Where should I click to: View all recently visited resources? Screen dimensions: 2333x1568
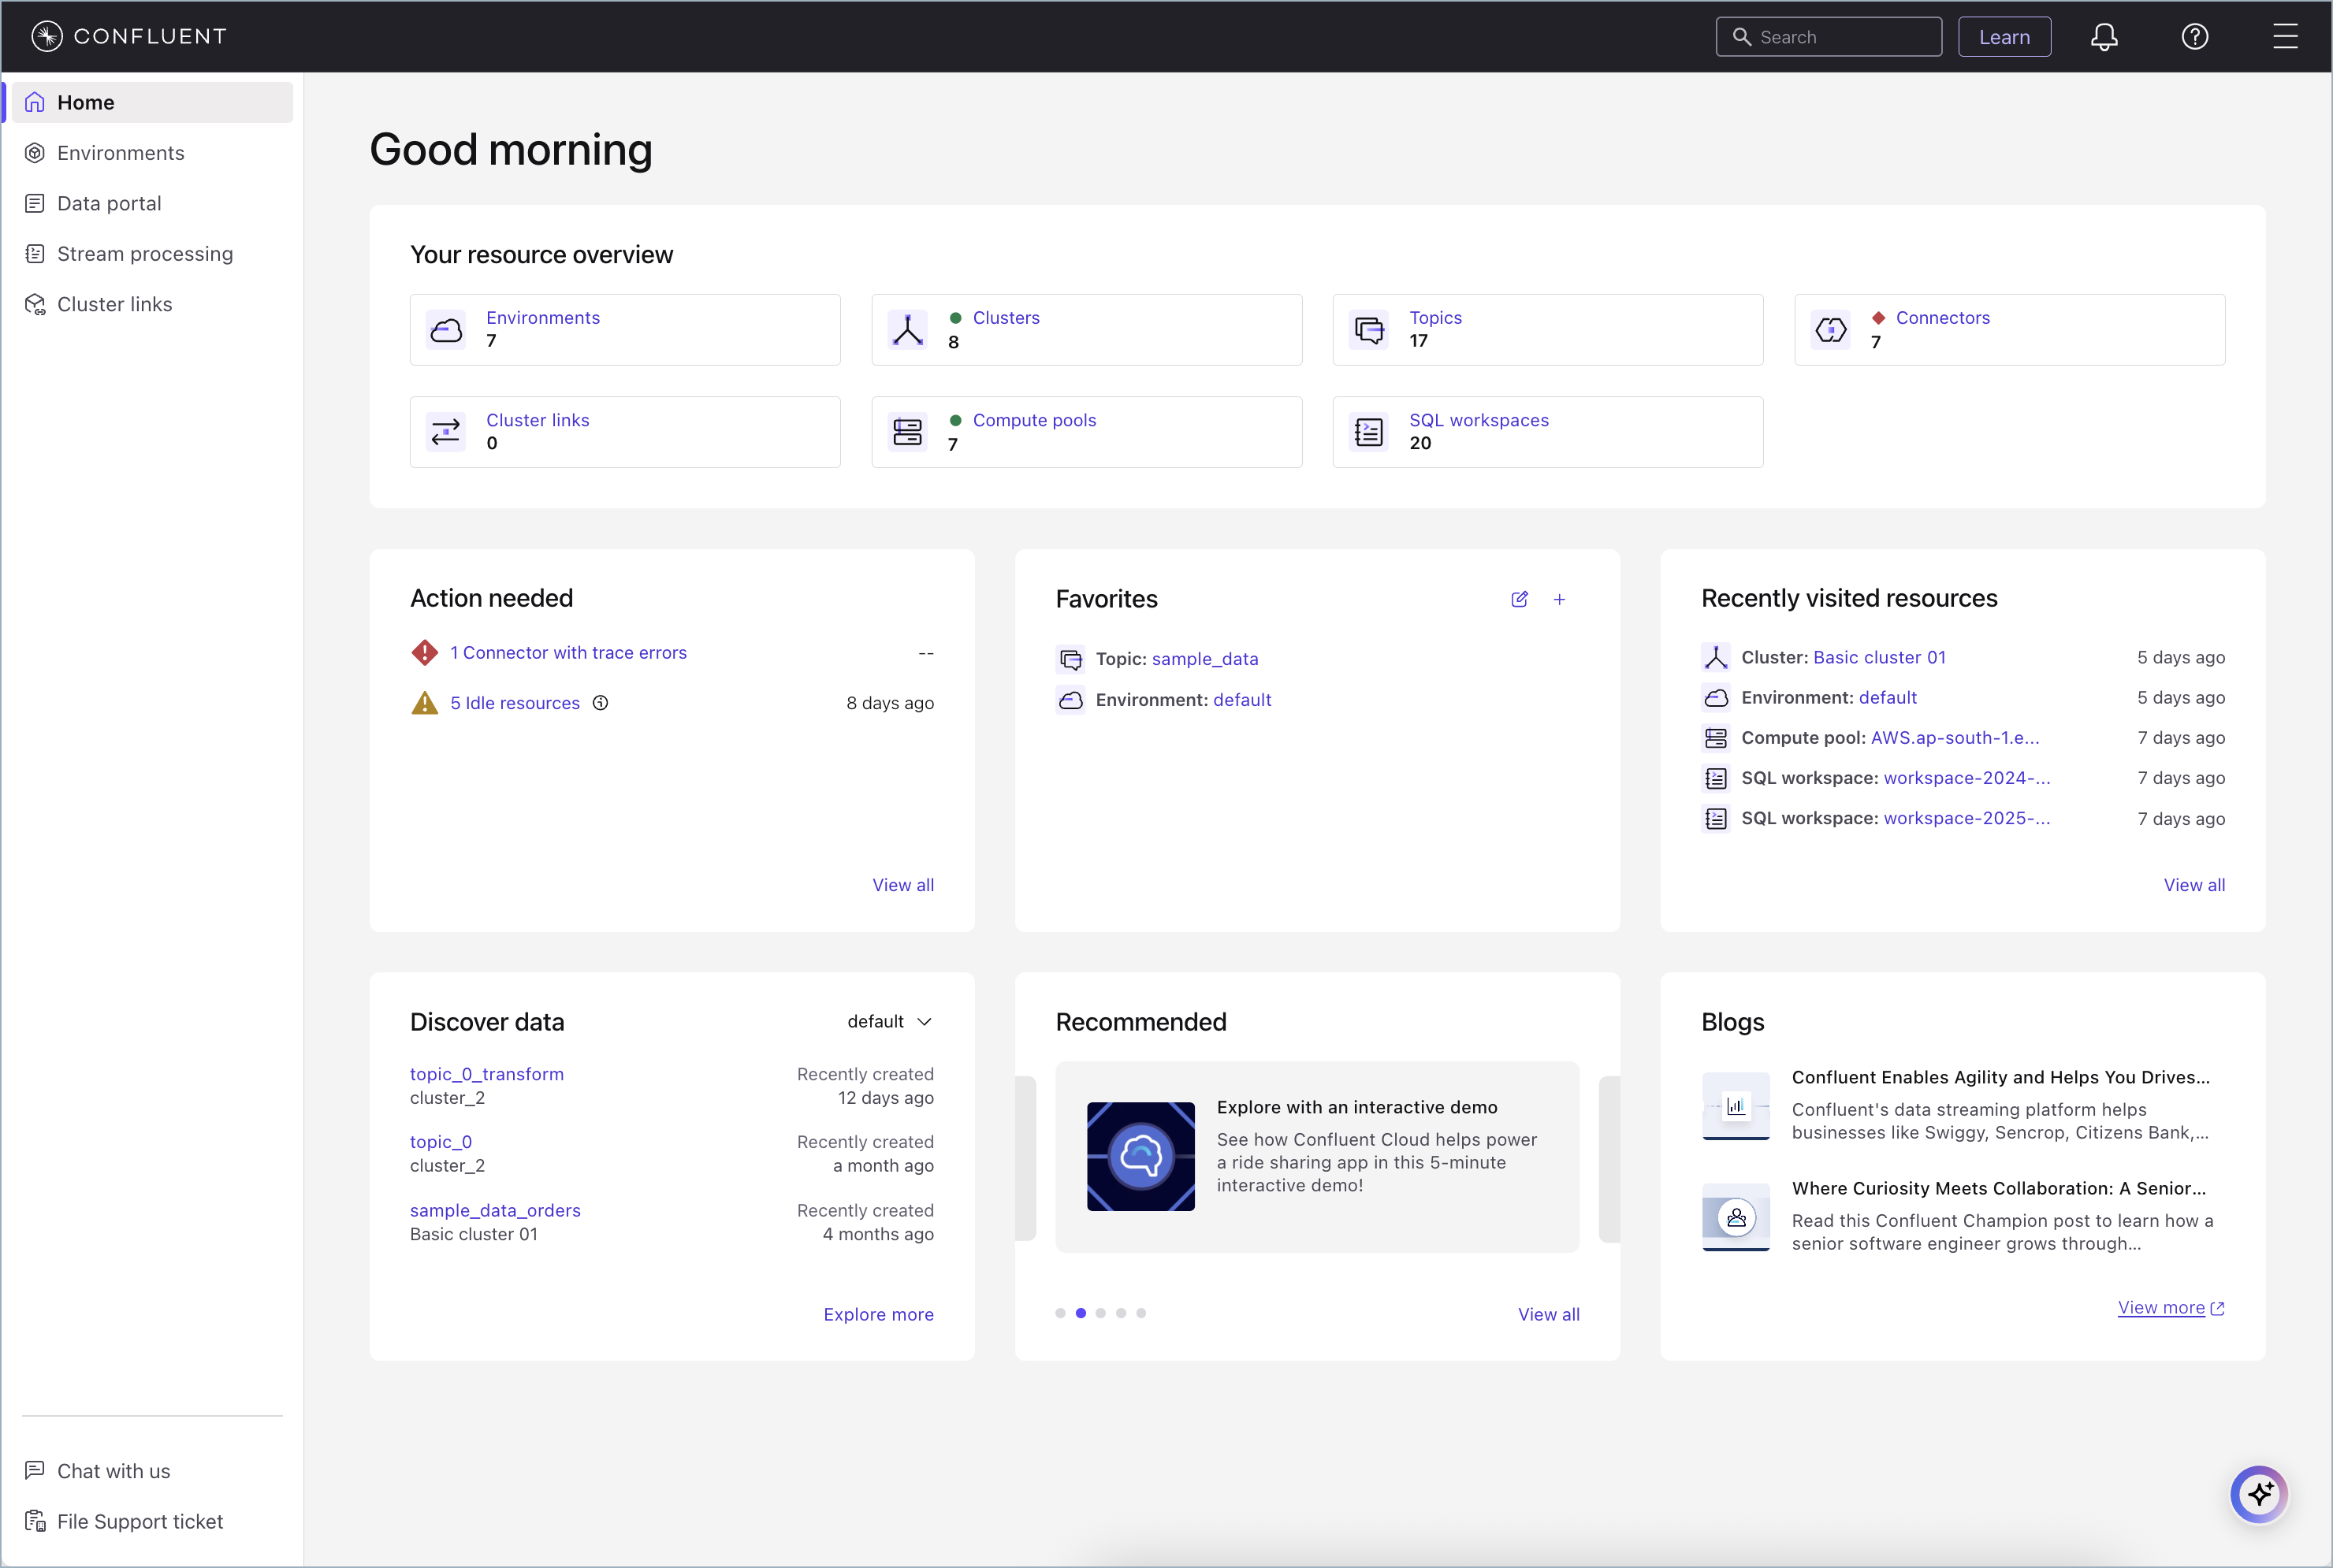(x=2194, y=884)
